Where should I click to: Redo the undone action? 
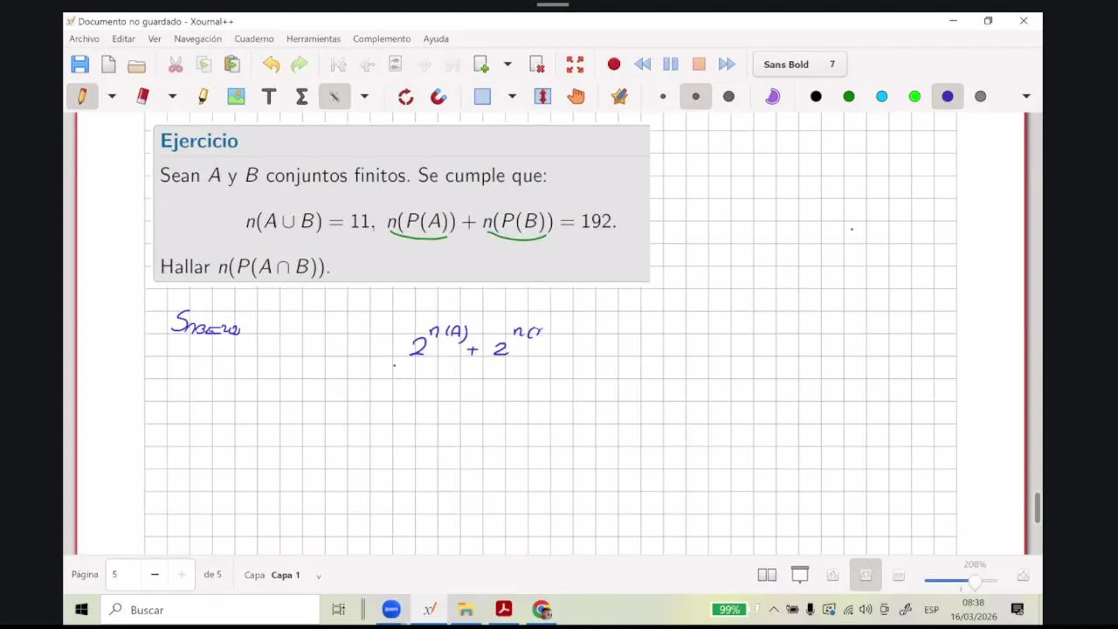click(299, 64)
